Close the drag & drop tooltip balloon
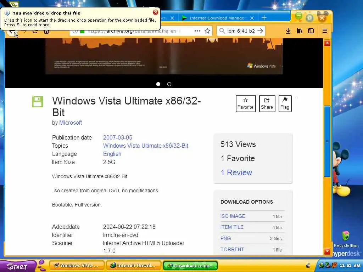Image resolution: width=363 pixels, height=272 pixels. [x=156, y=12]
